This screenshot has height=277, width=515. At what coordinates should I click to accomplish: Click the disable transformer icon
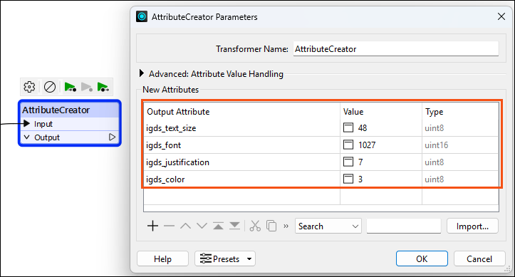[x=50, y=87]
